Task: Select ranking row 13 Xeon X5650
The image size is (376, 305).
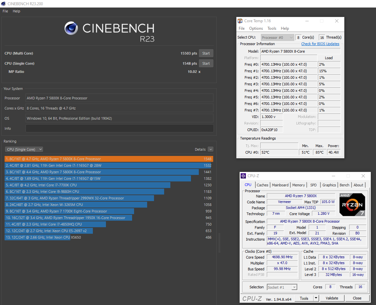Action: click(x=109, y=237)
